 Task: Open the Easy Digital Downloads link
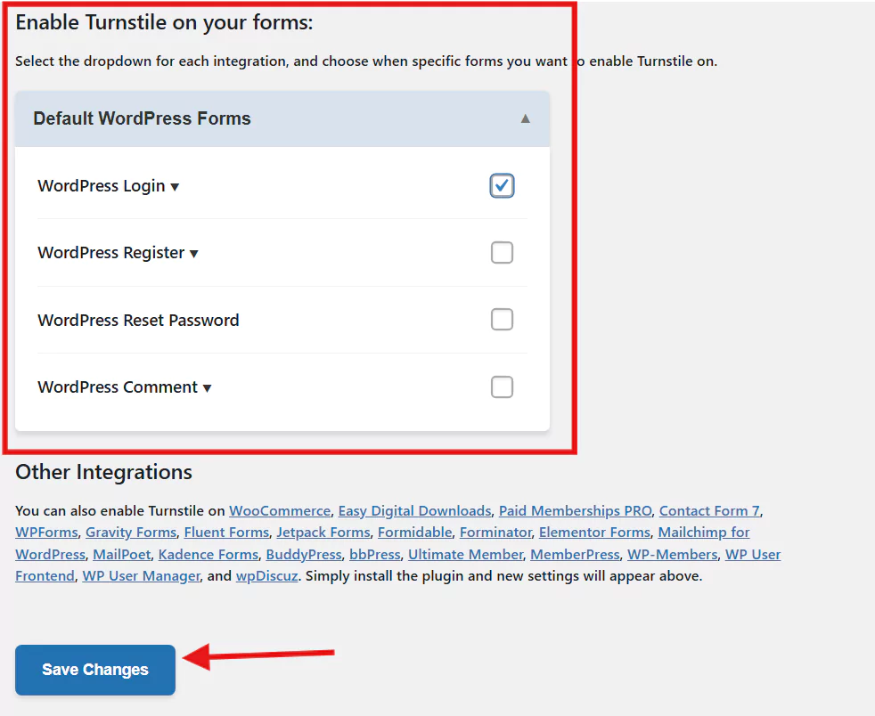click(414, 511)
